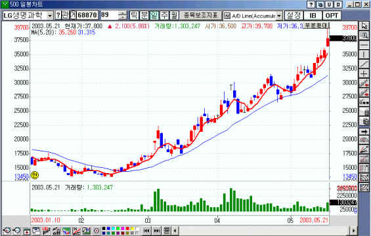Image resolution: width=371 pixels, height=236 pixels.
Task: Pick the bright green color swatch
Action: click(x=118, y=228)
